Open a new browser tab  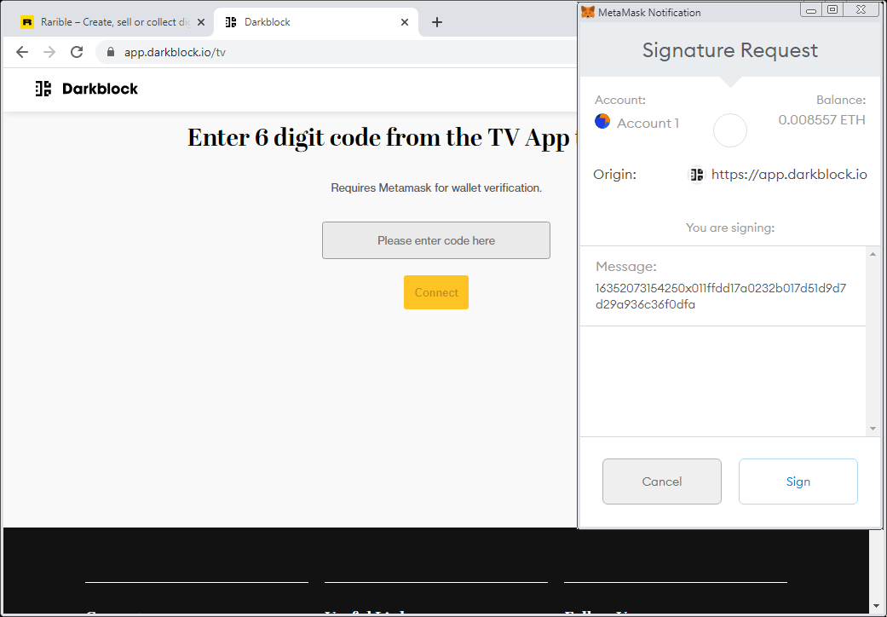click(437, 22)
